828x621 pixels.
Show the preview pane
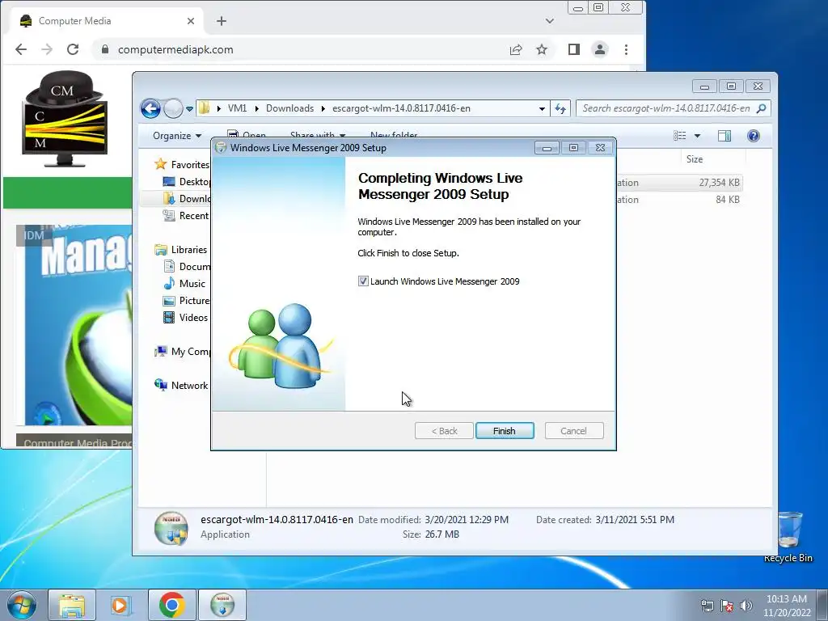pos(724,136)
